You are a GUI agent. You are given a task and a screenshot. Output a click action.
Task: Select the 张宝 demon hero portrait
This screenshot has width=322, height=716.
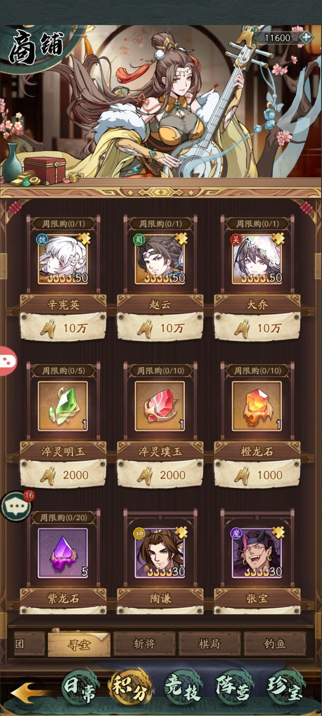pos(257,553)
